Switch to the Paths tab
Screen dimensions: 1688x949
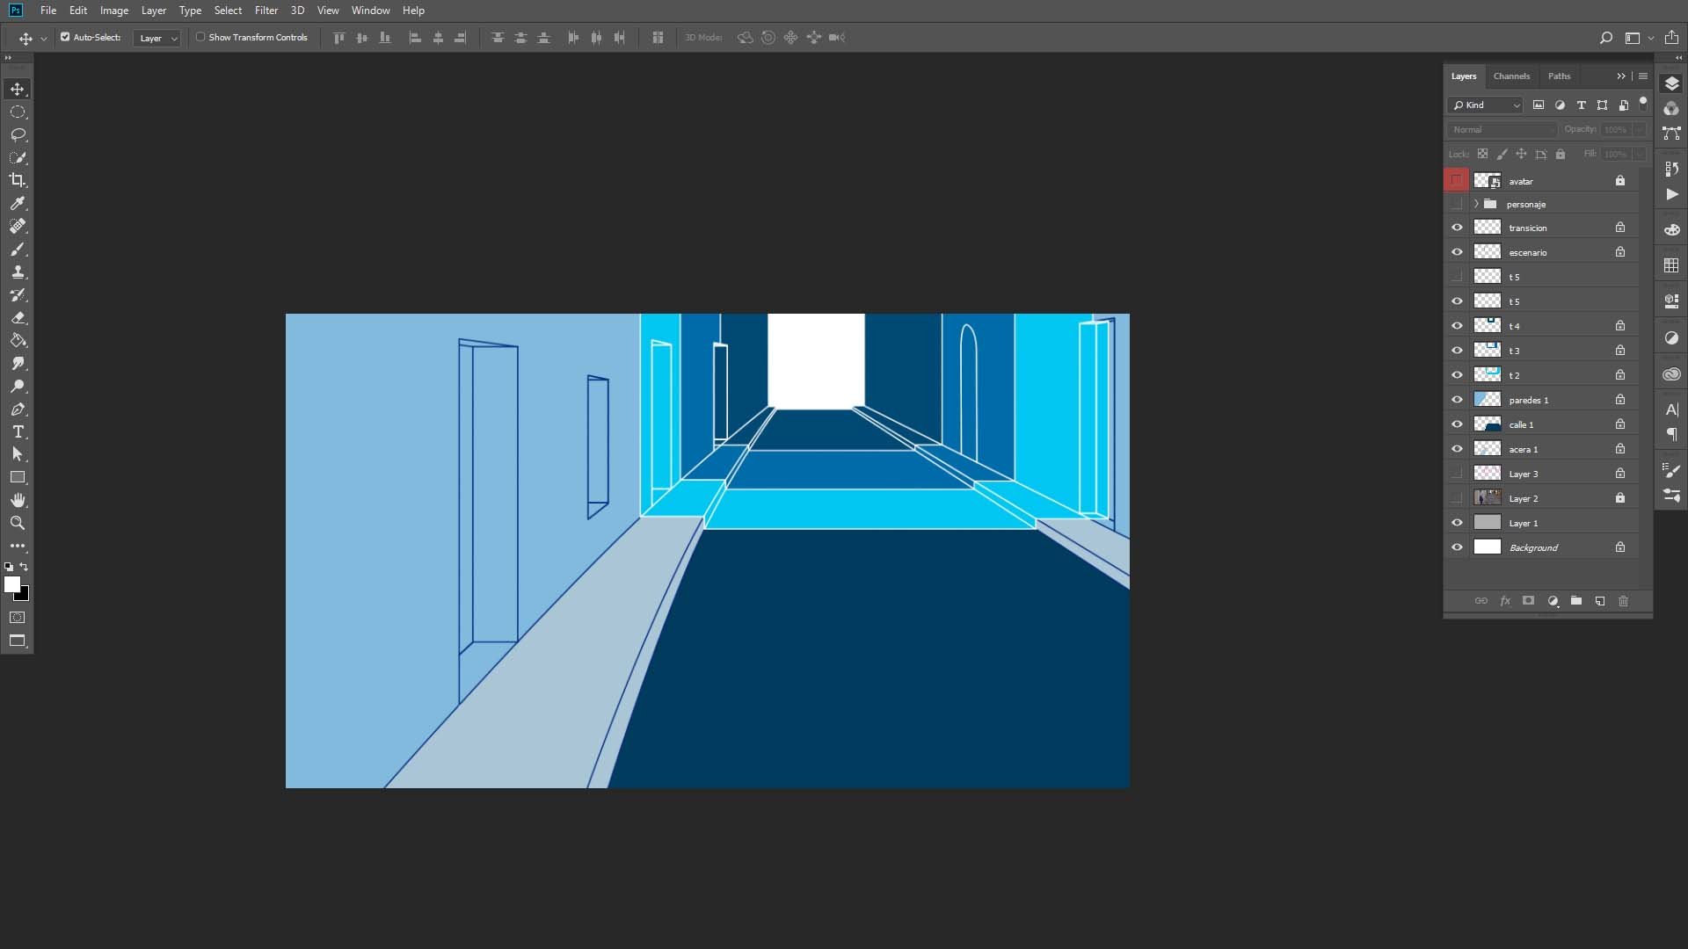click(x=1559, y=76)
